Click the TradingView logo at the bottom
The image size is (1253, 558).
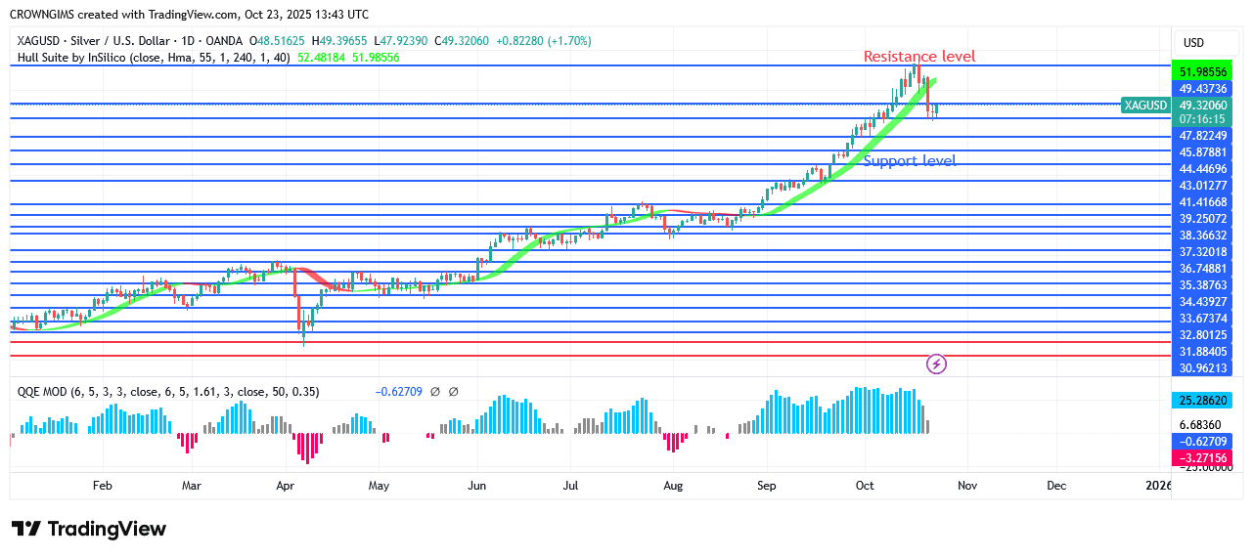pyautogui.click(x=89, y=529)
